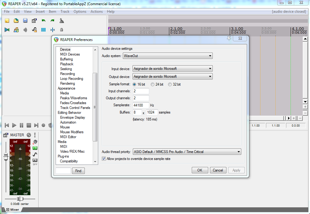
Task: Select the 24 bit sample format
Action: click(x=153, y=84)
